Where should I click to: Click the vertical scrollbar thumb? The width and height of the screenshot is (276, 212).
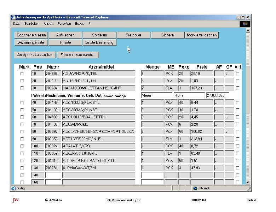click(x=248, y=90)
